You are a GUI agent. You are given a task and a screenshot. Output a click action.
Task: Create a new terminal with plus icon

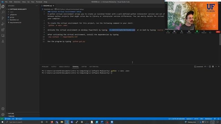click(205, 66)
